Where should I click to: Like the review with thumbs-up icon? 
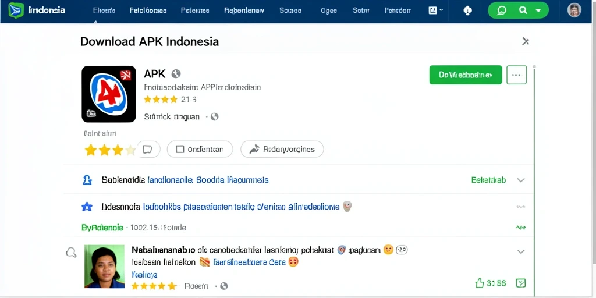point(480,283)
